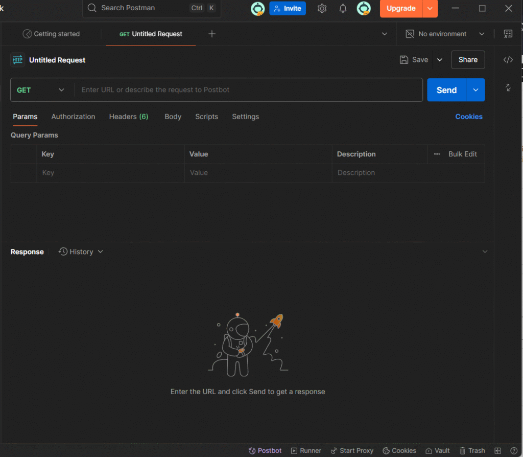Open the Send button dropdown arrow
Screen dimensions: 523x457
476,90
